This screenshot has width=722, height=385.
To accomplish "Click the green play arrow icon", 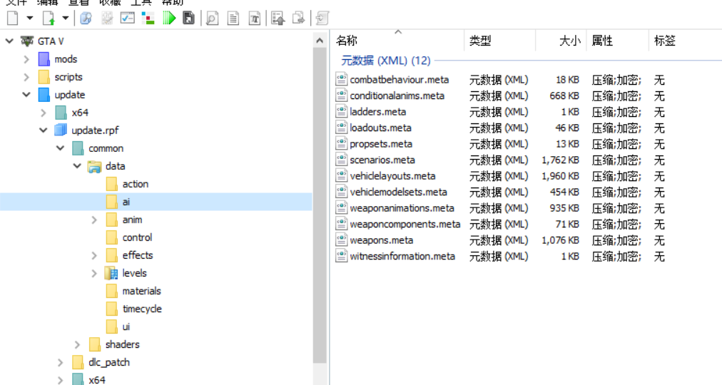I will 170,19.
